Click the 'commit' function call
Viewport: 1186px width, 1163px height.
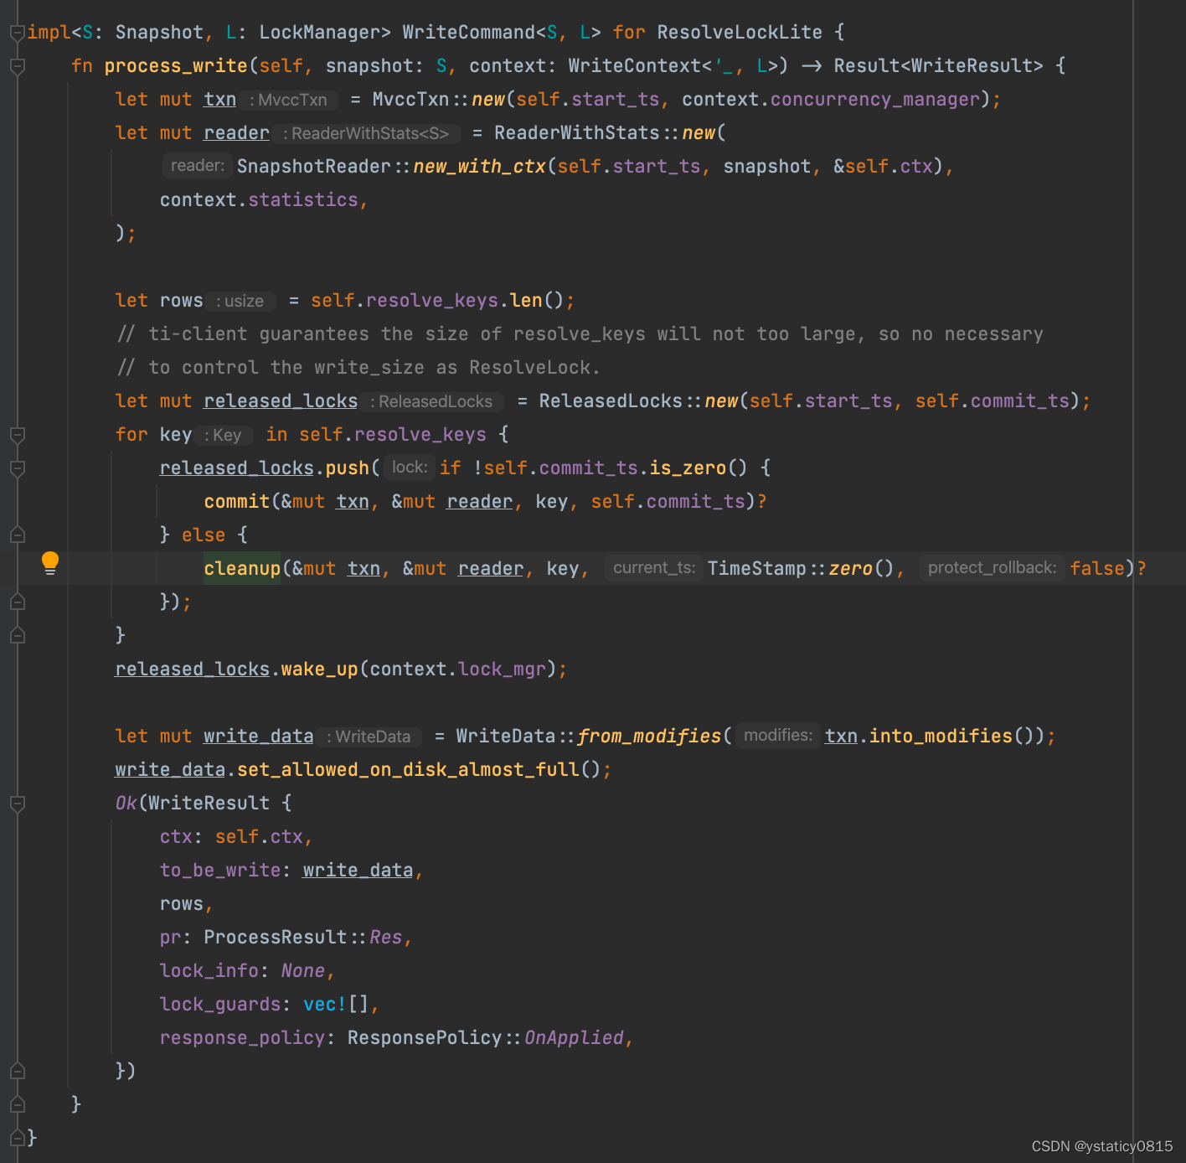pyautogui.click(x=237, y=502)
